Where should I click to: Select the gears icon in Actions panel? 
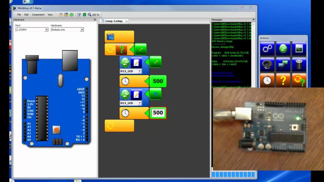pos(267,48)
